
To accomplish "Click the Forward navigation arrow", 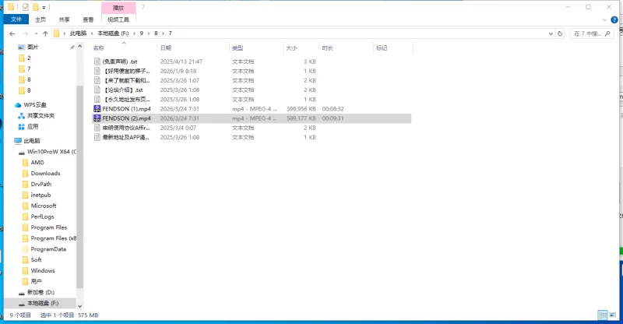I will (x=26, y=33).
